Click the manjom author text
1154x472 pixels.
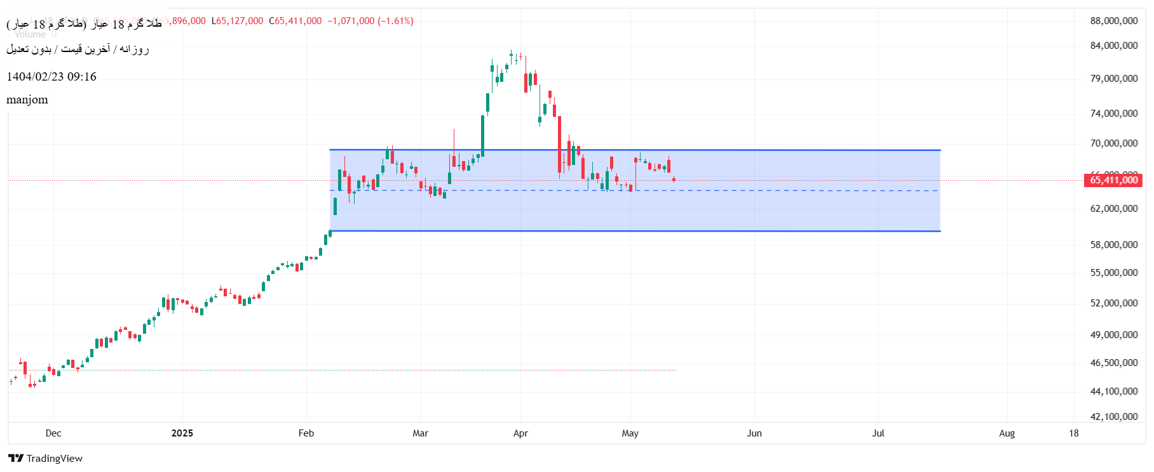point(27,100)
